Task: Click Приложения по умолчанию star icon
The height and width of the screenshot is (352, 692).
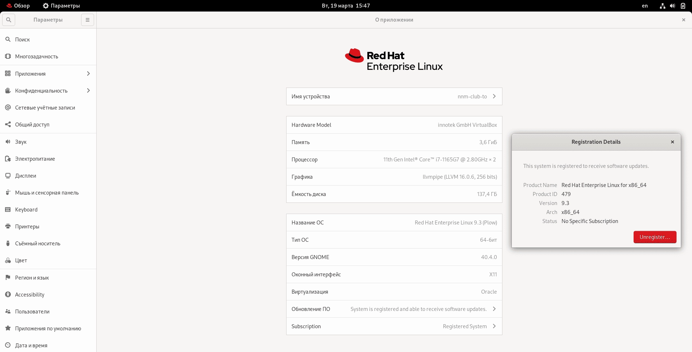Action: click(x=8, y=328)
